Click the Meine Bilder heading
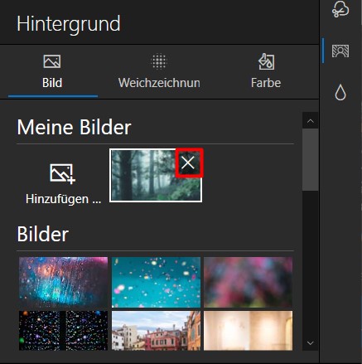 click(x=74, y=128)
